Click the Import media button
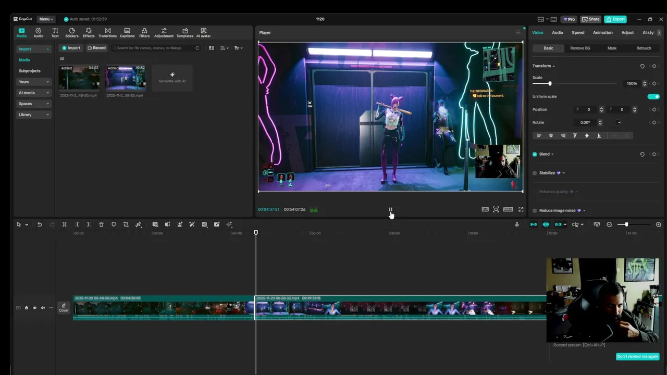This screenshot has height=375, width=667. point(71,48)
